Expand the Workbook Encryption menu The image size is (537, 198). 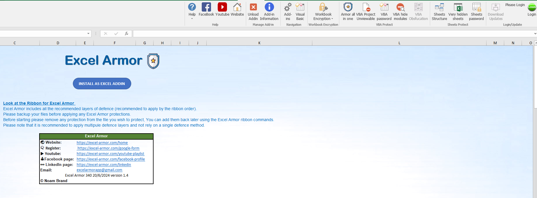pos(323,12)
